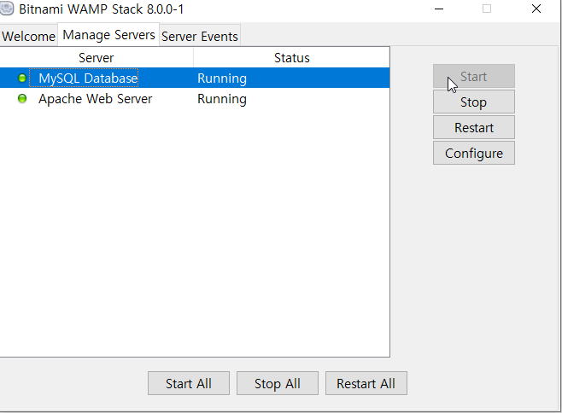
Task: Click the Running status of Apache Web Server
Action: tap(222, 99)
